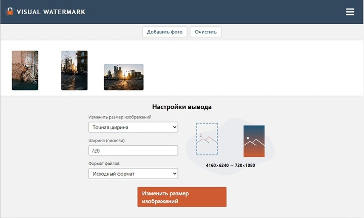Screen dimensions: 364x218
Task: Click the arrow on the Точная ширина dropdown
Action: (174, 127)
